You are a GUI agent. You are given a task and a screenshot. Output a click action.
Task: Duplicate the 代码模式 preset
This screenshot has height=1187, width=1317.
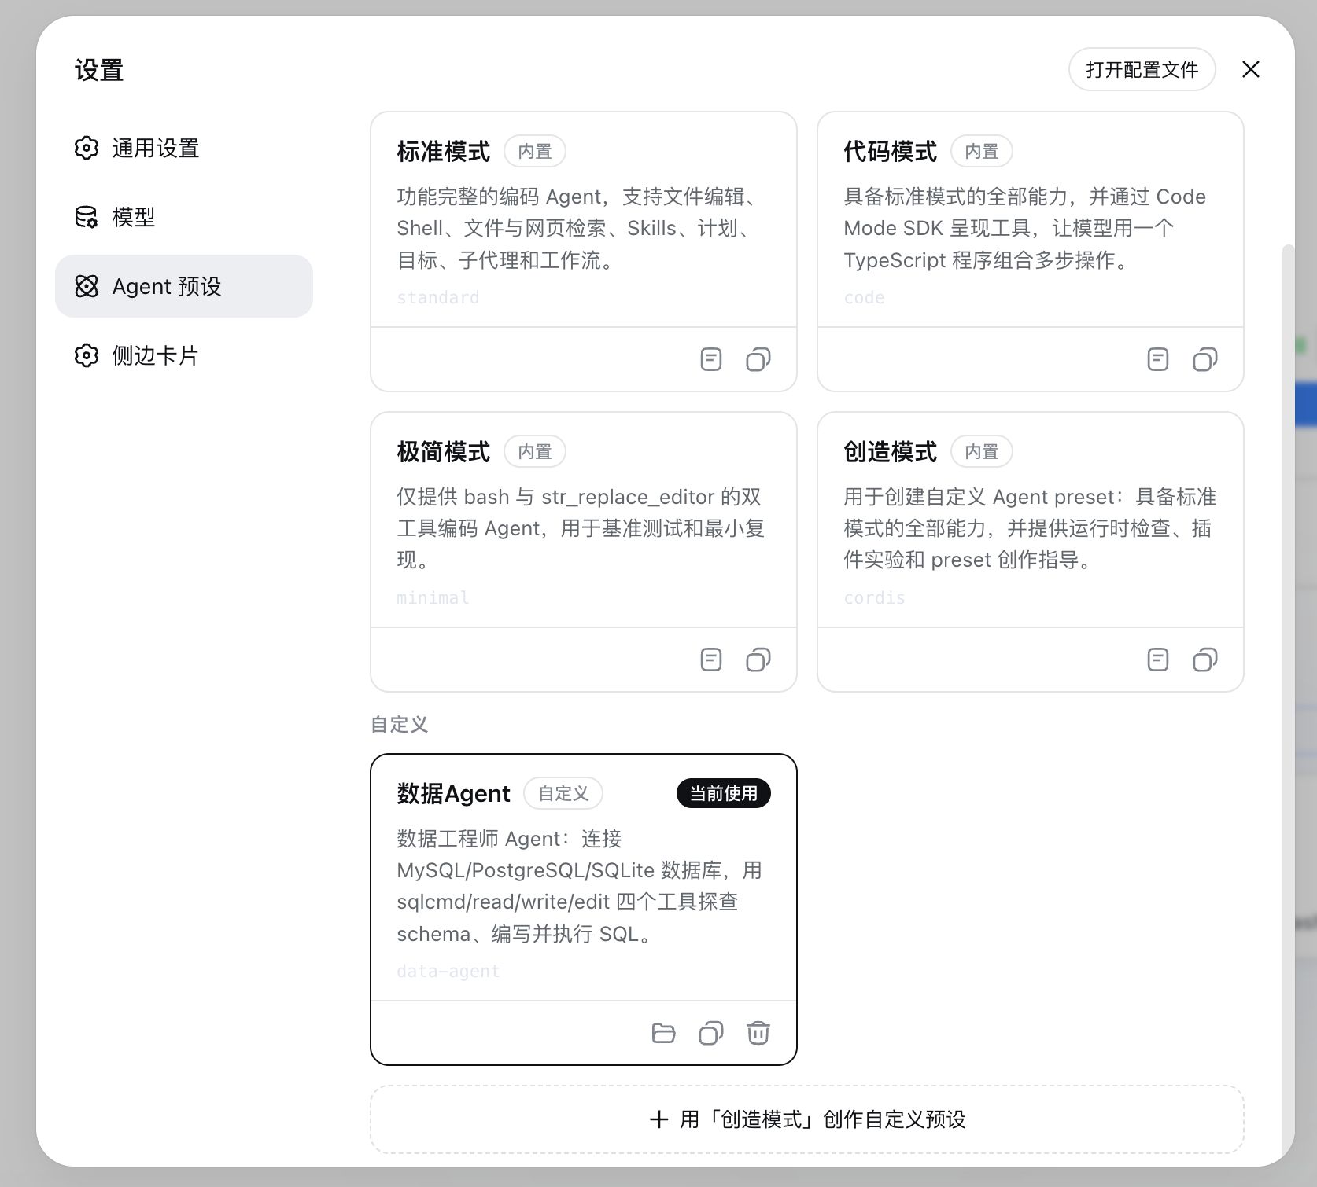tap(1205, 359)
